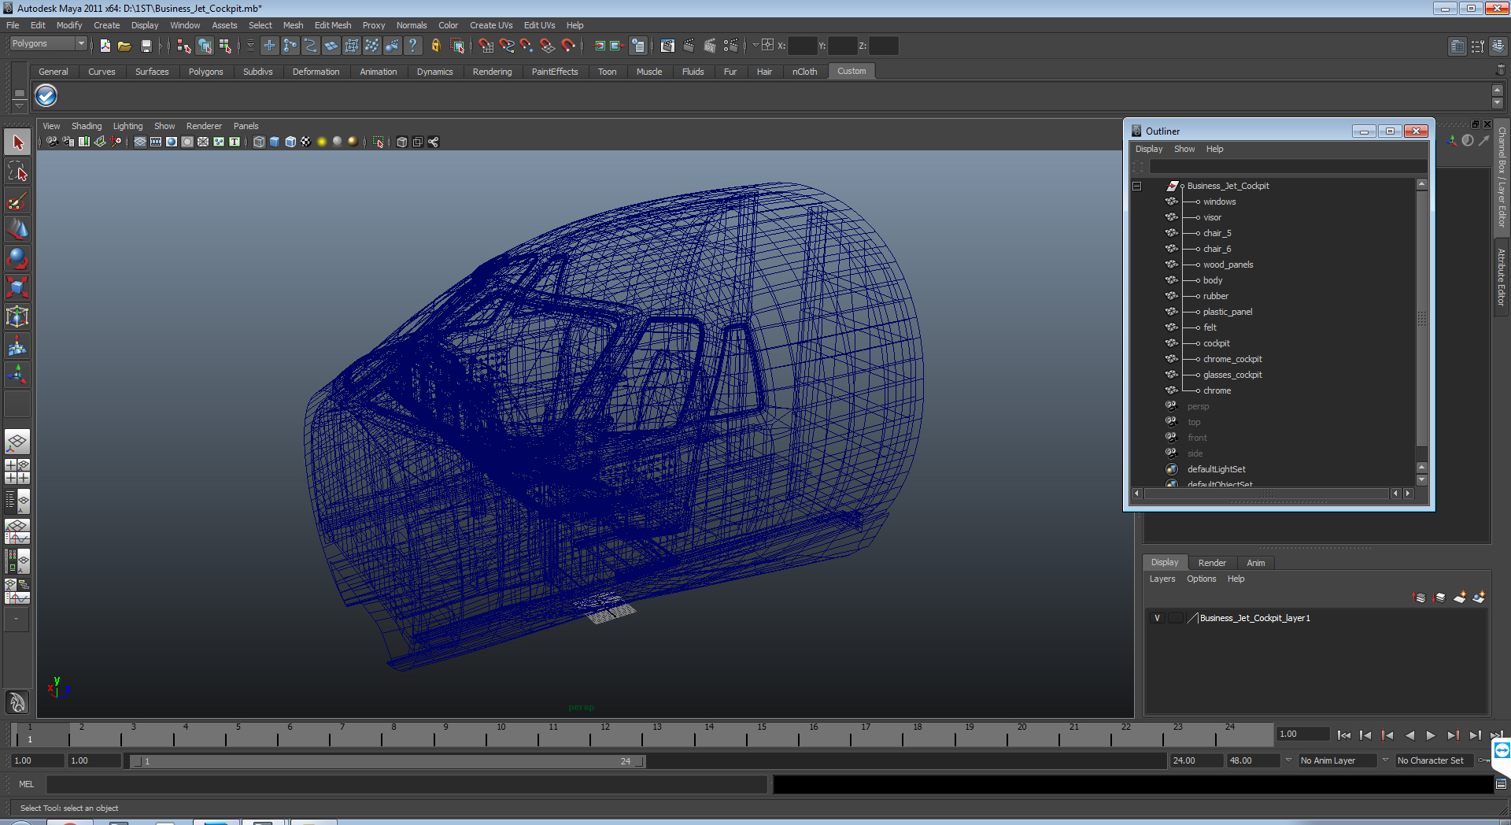Select chair_5 in the Outliner
Viewport: 1511px width, 825px height.
[1217, 233]
